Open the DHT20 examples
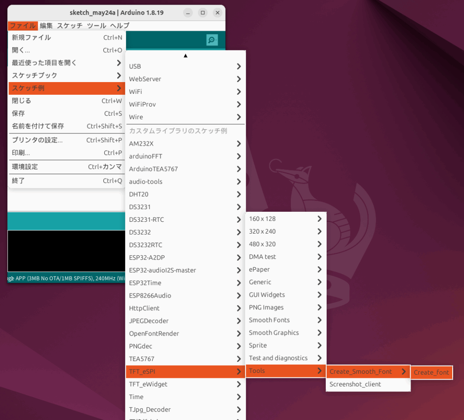464x420 pixels. tap(185, 194)
